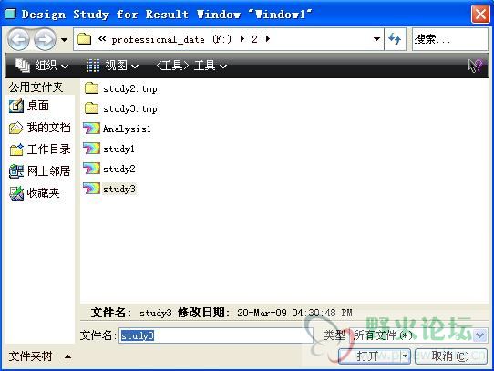Click the context help cursor icon

(475, 66)
